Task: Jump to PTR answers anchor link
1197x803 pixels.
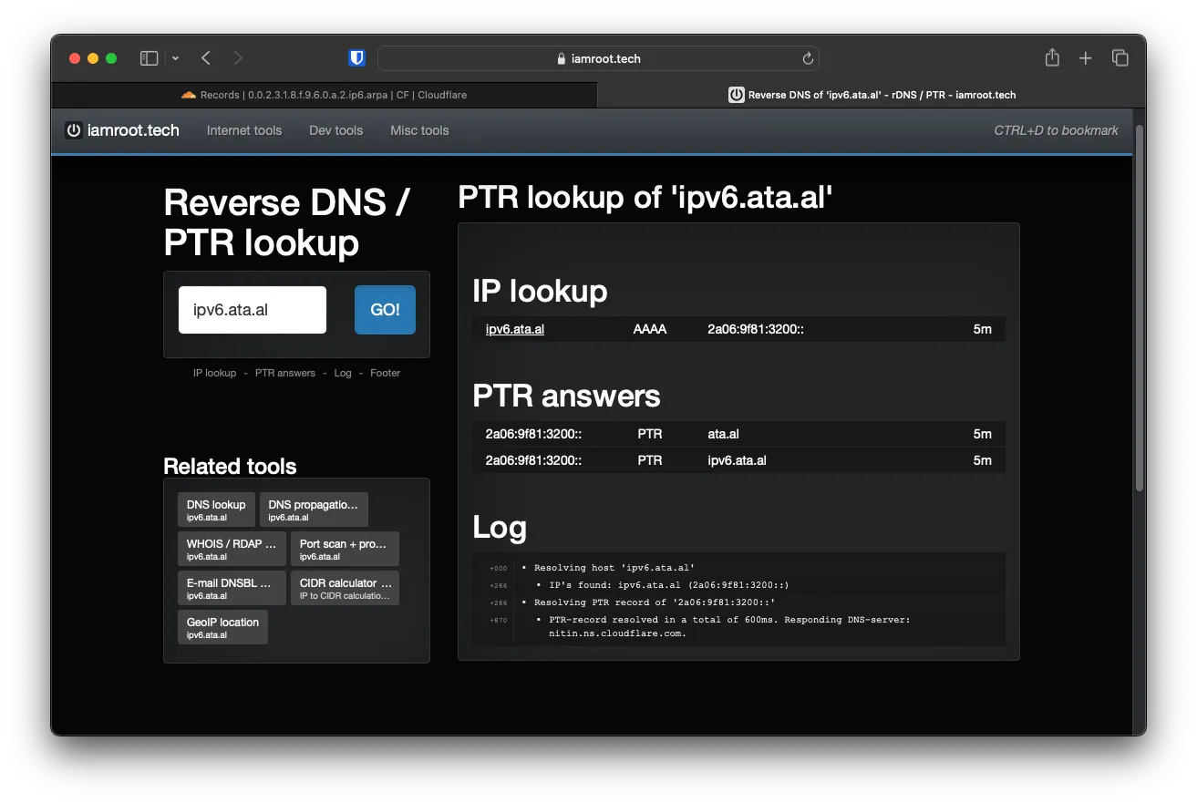Action: coord(284,373)
